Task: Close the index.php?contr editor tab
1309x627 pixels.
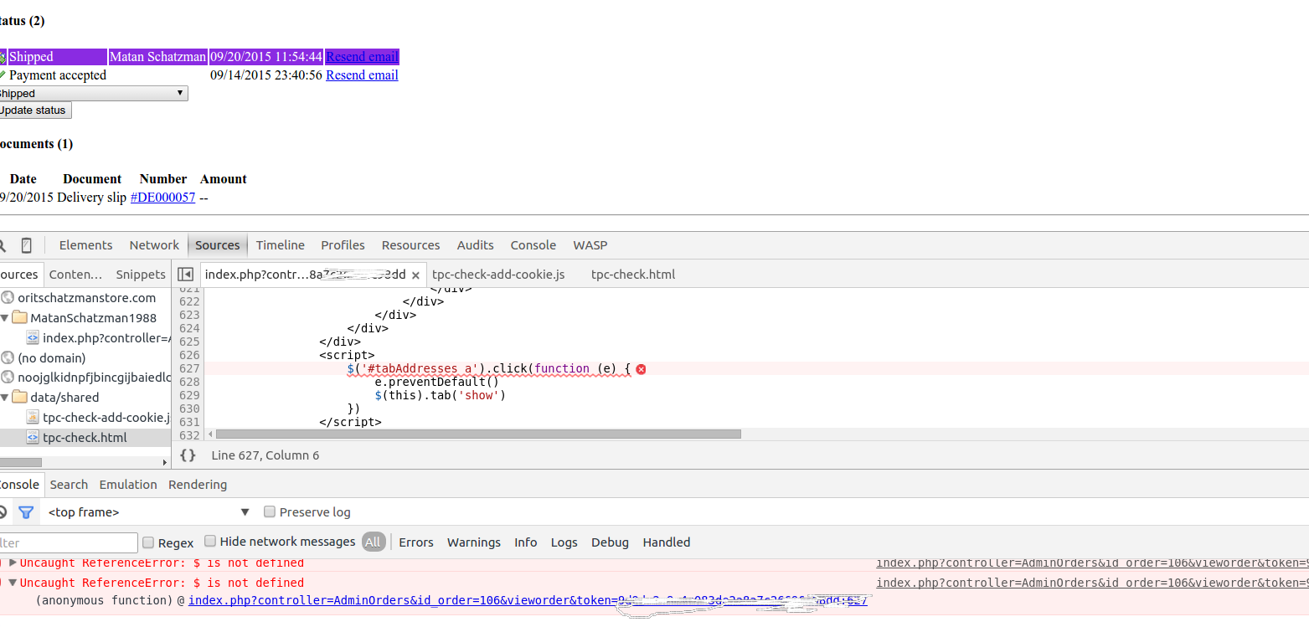Action: (415, 275)
